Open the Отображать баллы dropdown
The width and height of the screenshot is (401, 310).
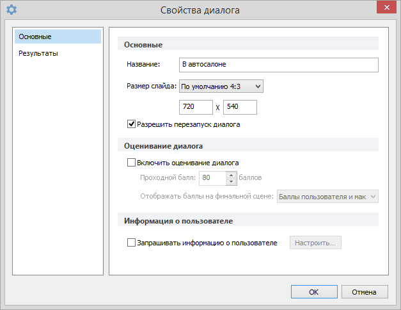(327, 197)
